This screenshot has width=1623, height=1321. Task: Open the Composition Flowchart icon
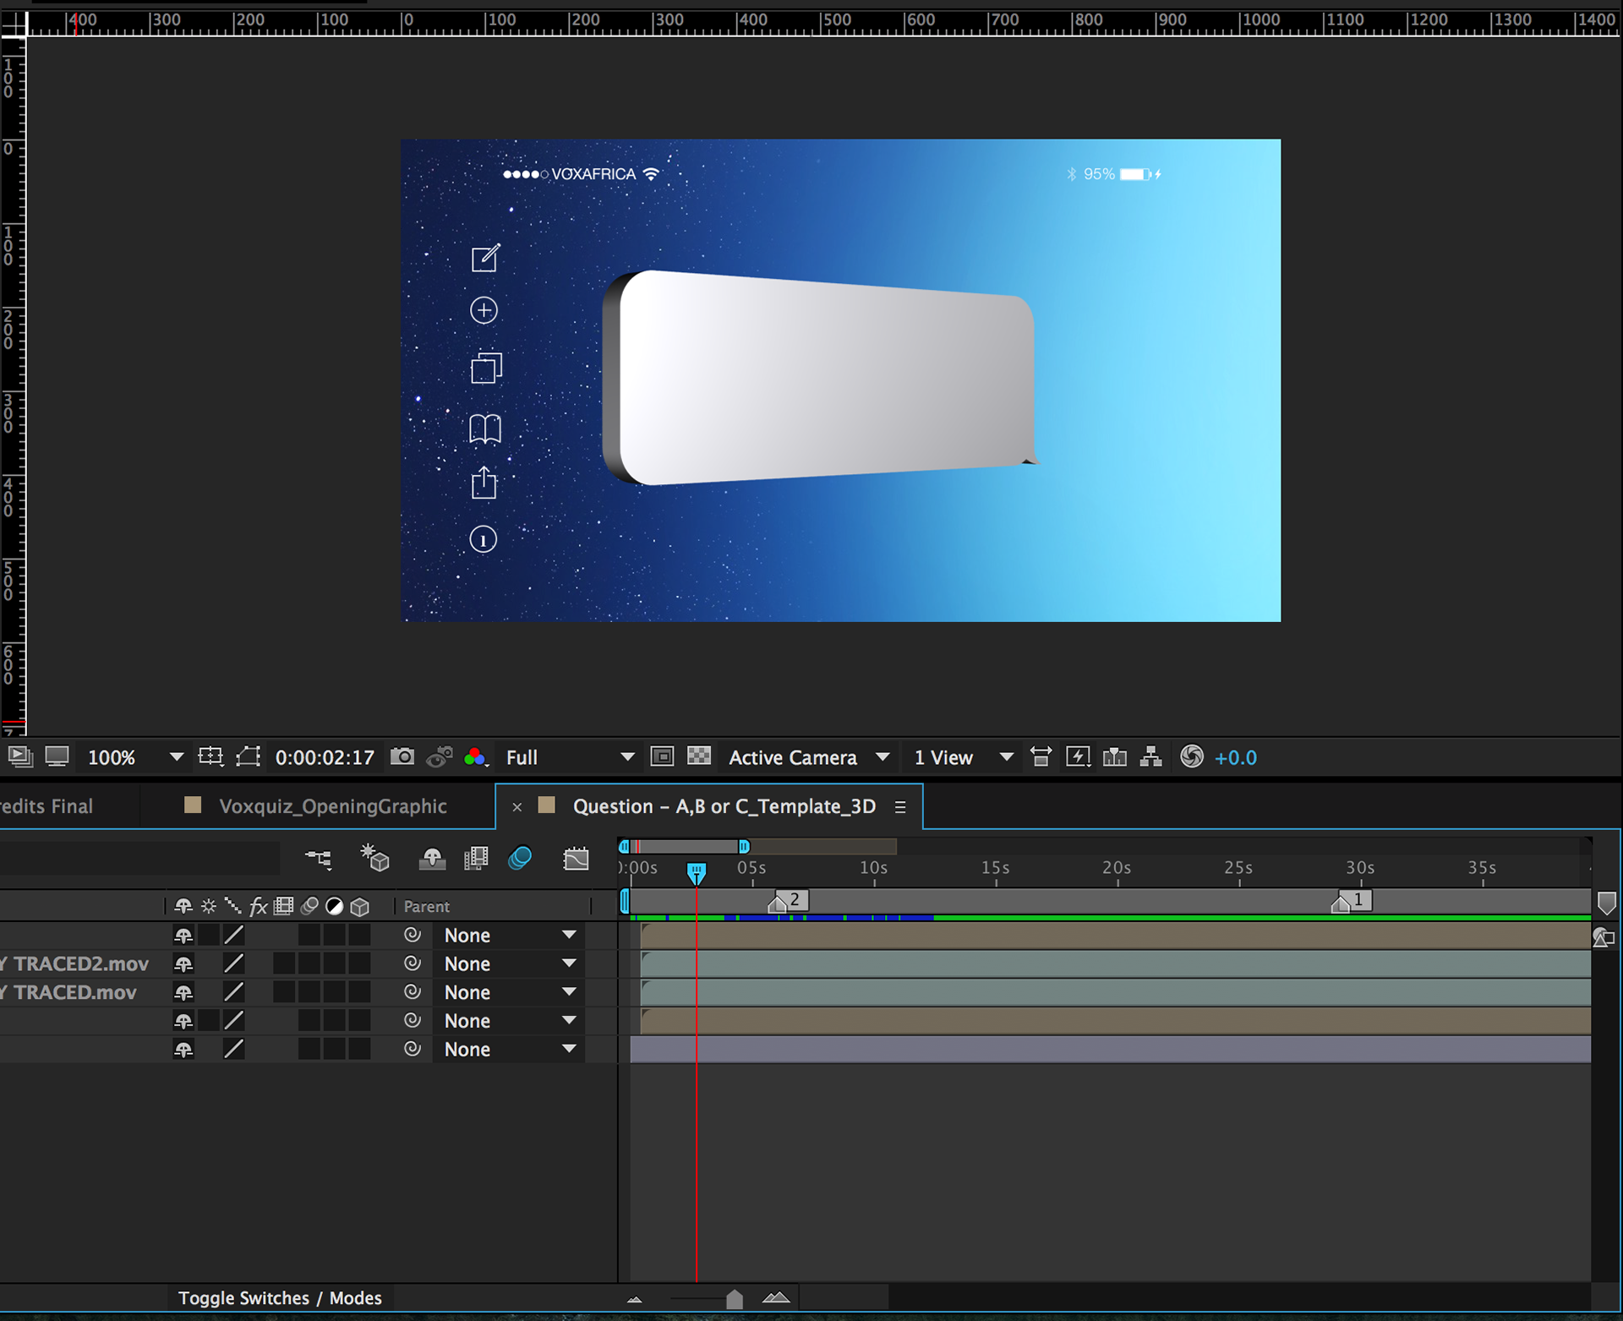(1150, 756)
